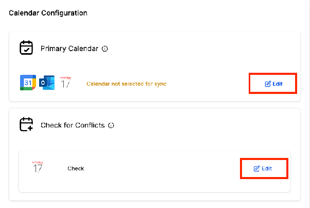Edit the Check calendar conflict settings
Screen dimensions: 310x208
pos(263,169)
